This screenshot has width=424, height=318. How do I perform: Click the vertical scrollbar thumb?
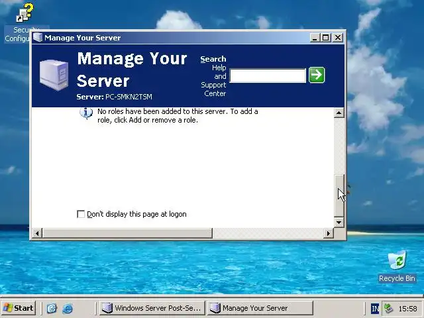click(339, 195)
